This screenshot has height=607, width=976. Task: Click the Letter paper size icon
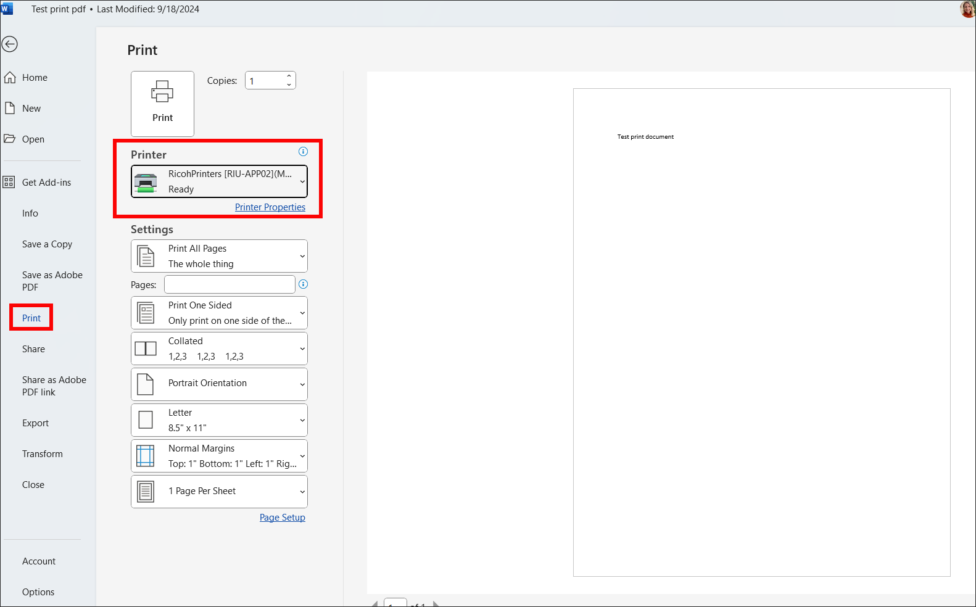tap(146, 420)
